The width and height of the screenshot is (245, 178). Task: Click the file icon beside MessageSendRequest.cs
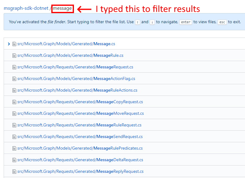pyautogui.click(x=14, y=136)
